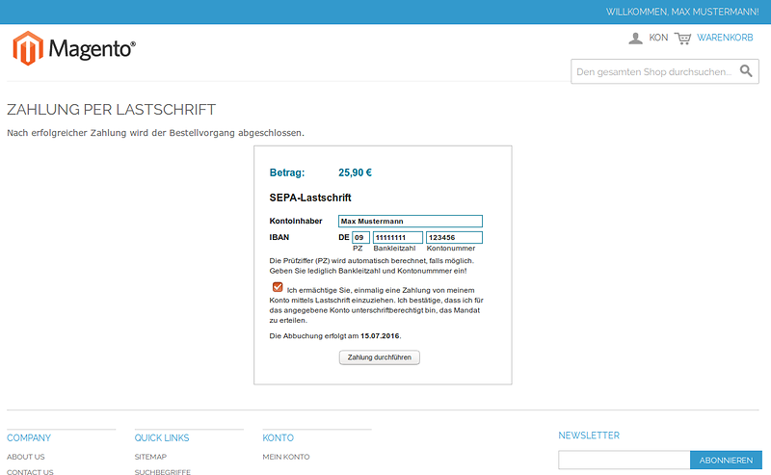The height and width of the screenshot is (475, 771).
Task: Uncheck the direct debit authorization checkbox
Action: click(x=278, y=288)
